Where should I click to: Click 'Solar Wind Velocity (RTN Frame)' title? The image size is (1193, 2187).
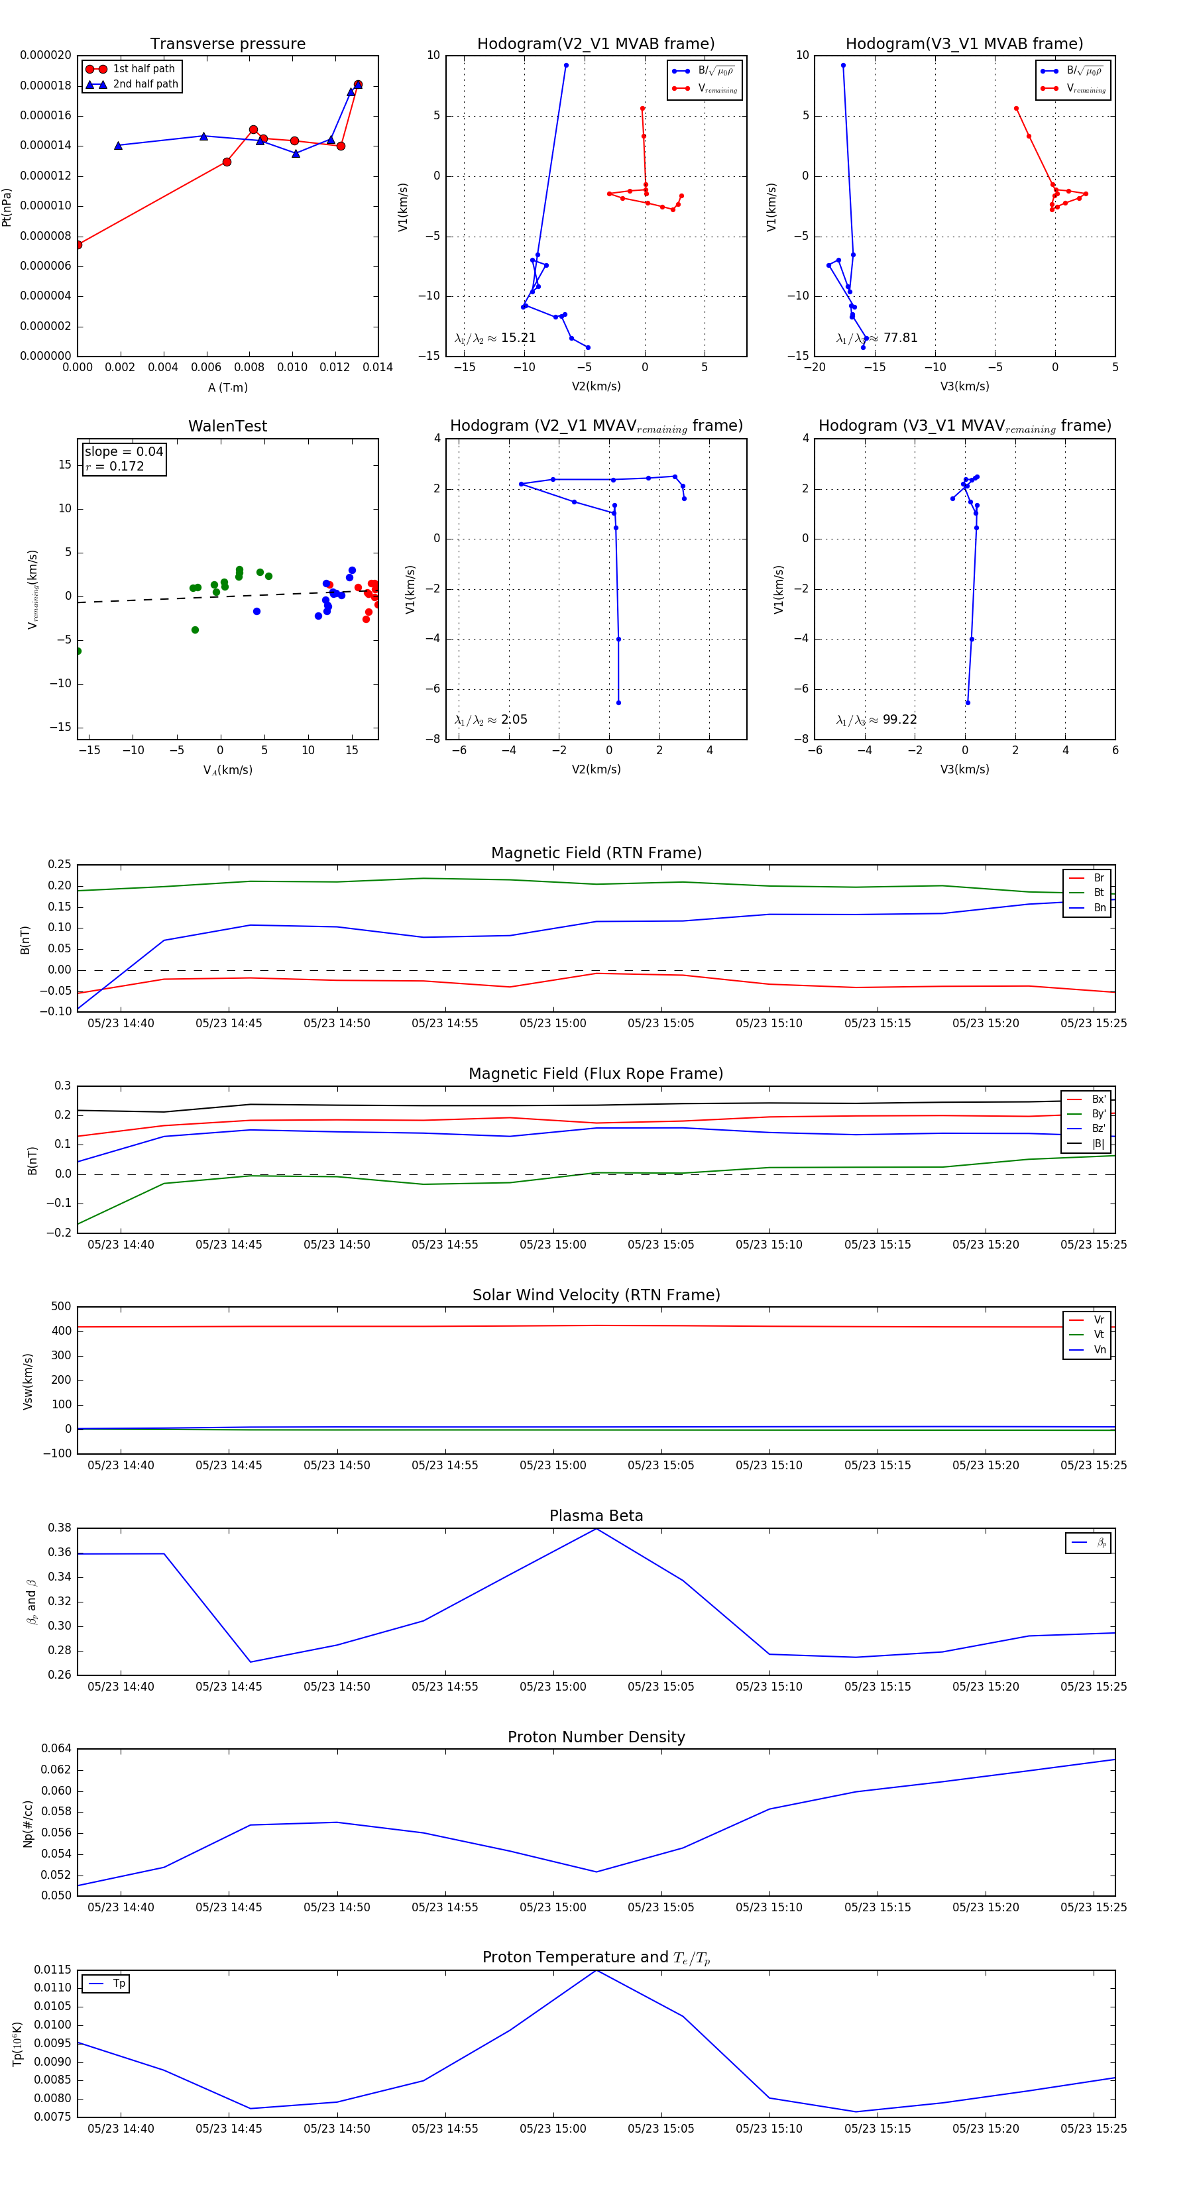596,1296
